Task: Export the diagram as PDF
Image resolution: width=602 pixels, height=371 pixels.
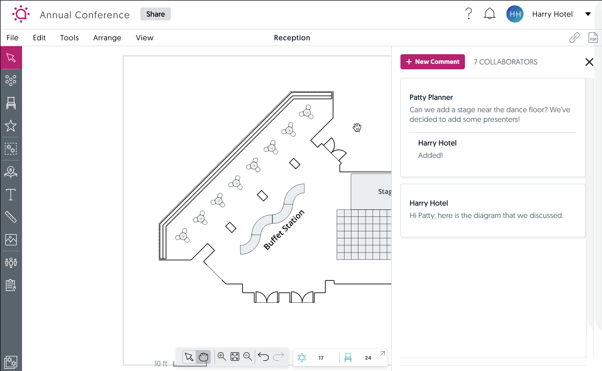Action: coord(593,37)
